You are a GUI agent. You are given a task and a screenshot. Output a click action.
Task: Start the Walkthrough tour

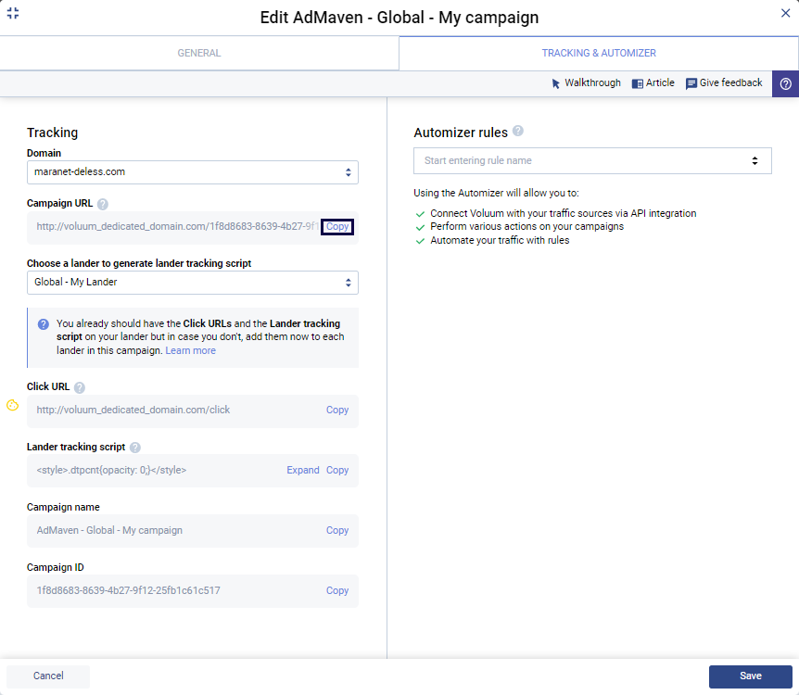point(586,83)
